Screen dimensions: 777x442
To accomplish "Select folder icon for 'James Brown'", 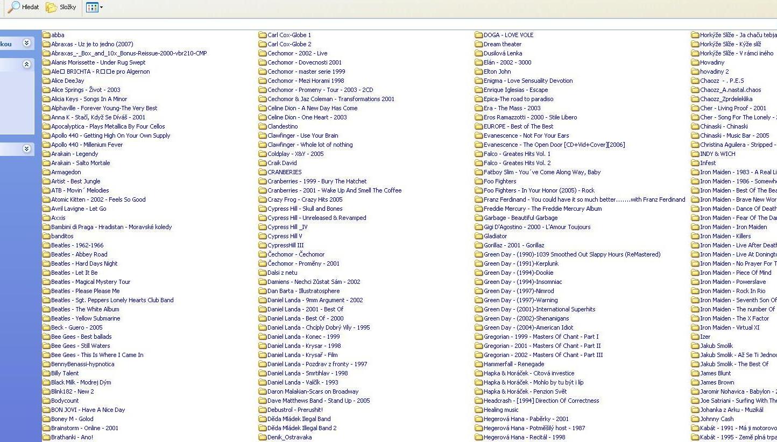I will pyautogui.click(x=695, y=382).
